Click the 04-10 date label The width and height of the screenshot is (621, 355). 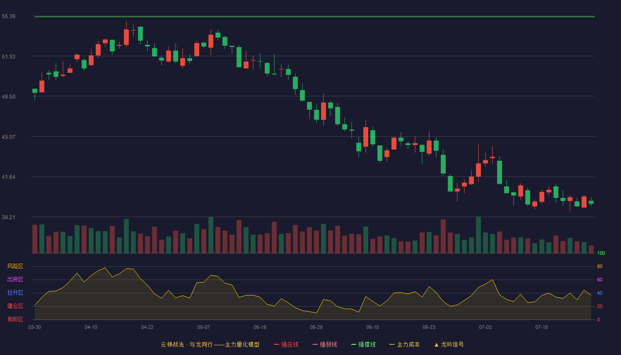[91, 327]
